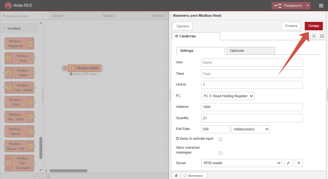Click the palette vertical scrollbar
Screen dimensions: 328x179
41,148
